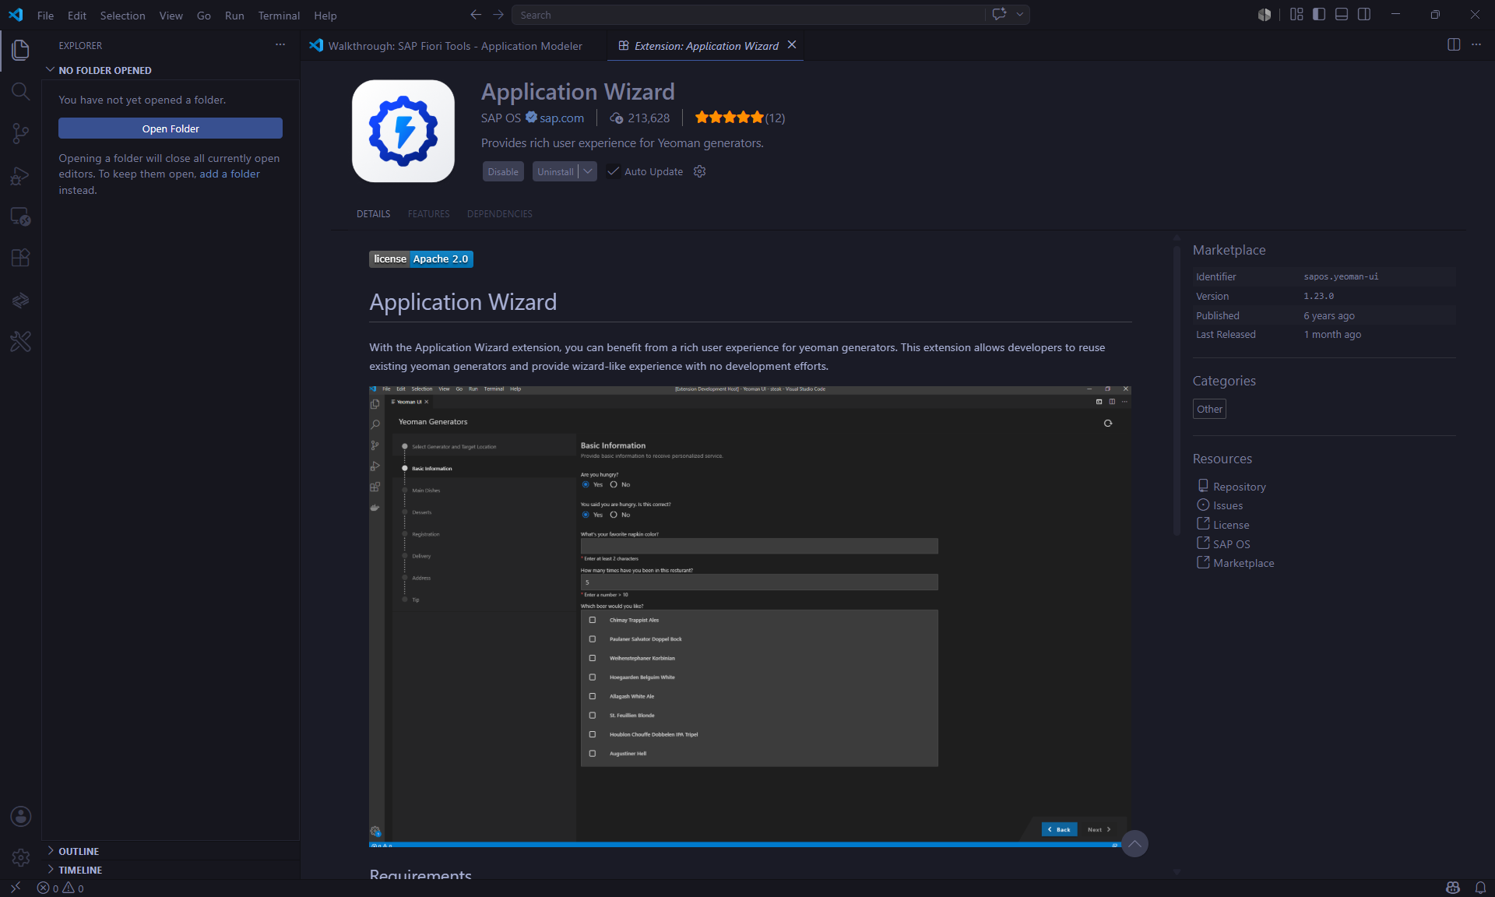This screenshot has height=897, width=1495.
Task: Open the chat dropdown chevron in title bar
Action: point(1019,14)
